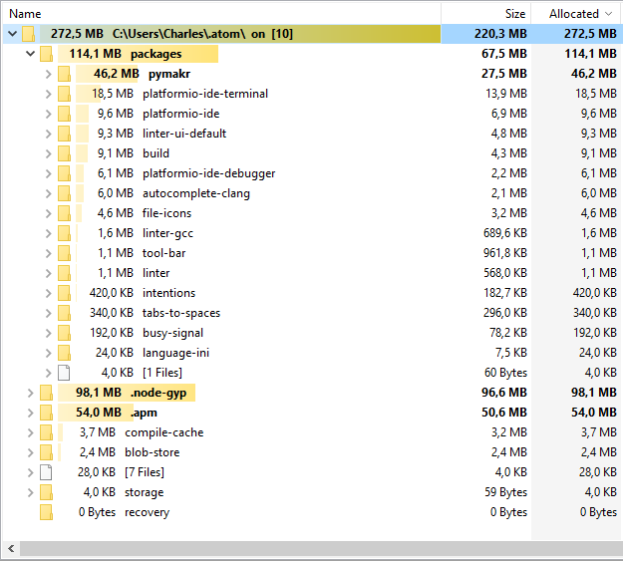Expand the blob-store folder
The width and height of the screenshot is (623, 561).
[x=30, y=452]
